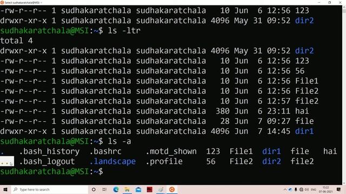Click the highlighted '..' directory entry

[7, 162]
